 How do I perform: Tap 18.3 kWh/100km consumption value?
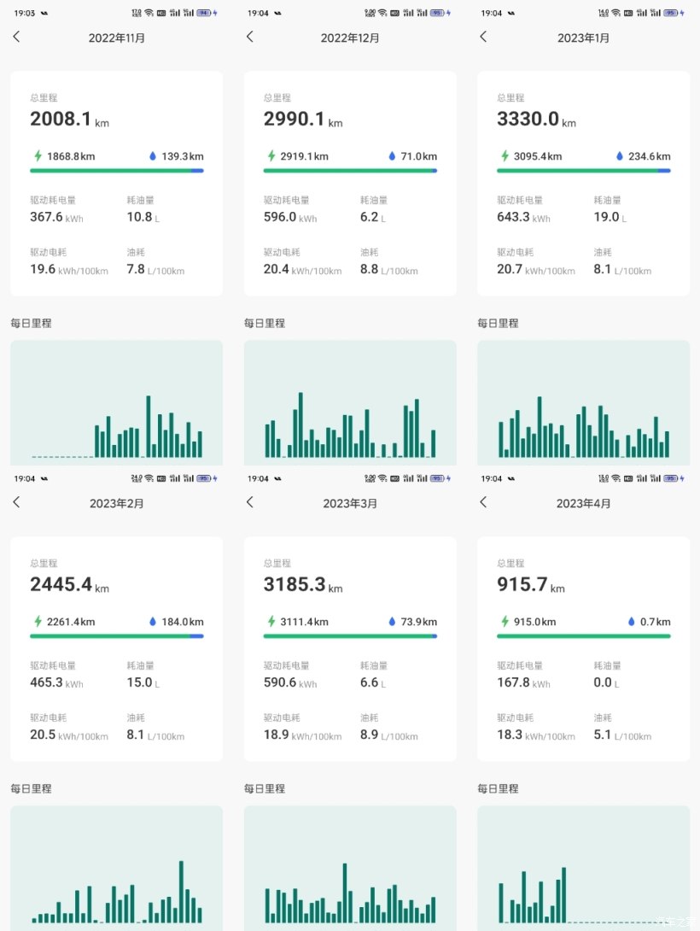click(536, 735)
